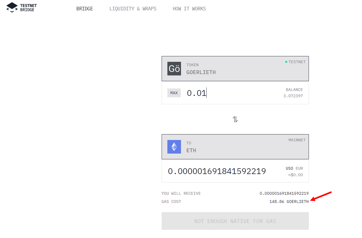
Task: Click the green TESTNET status dot
Action: point(286,62)
